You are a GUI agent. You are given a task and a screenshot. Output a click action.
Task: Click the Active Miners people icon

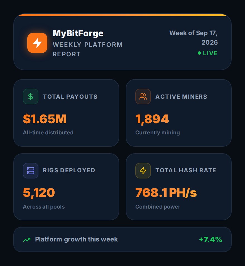point(143,96)
